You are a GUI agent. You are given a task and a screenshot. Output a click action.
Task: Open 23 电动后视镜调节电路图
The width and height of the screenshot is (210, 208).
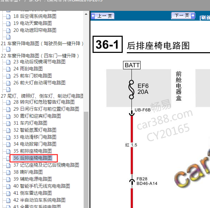[39, 62]
